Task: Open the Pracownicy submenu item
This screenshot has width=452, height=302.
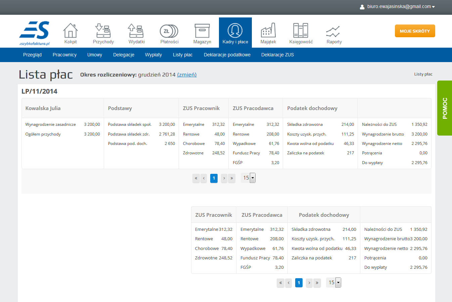Action: 64,55
